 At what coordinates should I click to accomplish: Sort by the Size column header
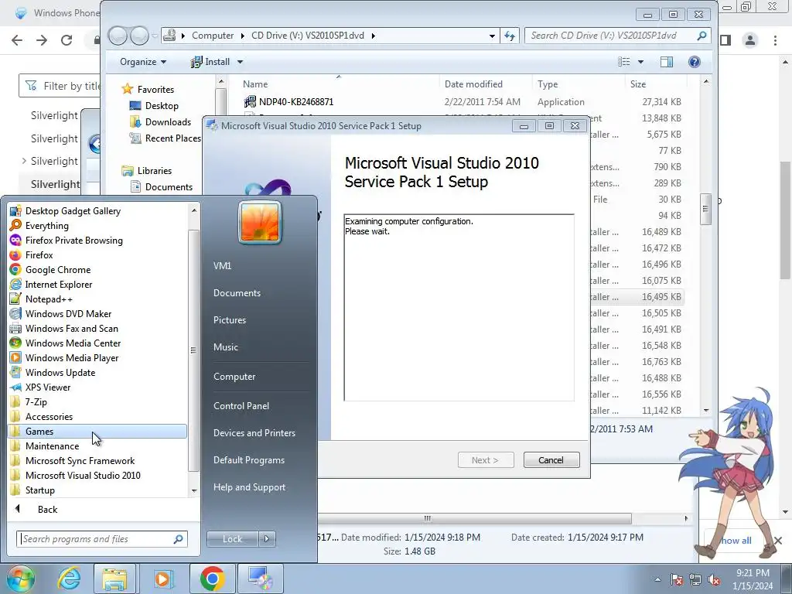(638, 84)
